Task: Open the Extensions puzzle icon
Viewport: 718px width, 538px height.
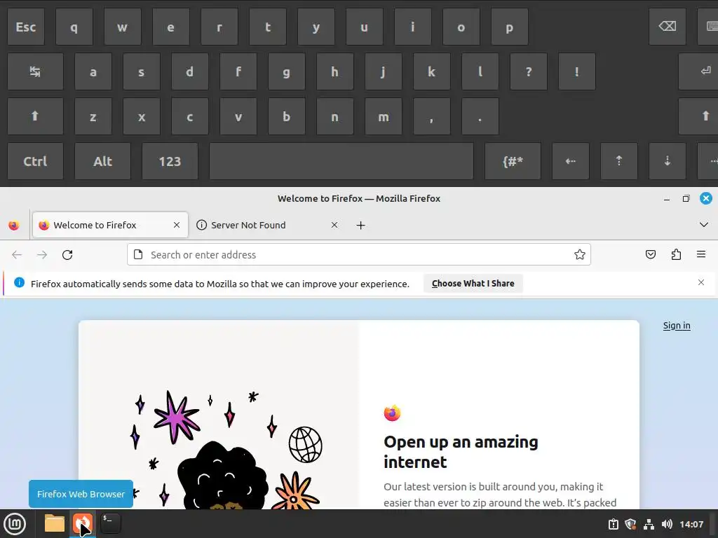Action: pos(676,254)
